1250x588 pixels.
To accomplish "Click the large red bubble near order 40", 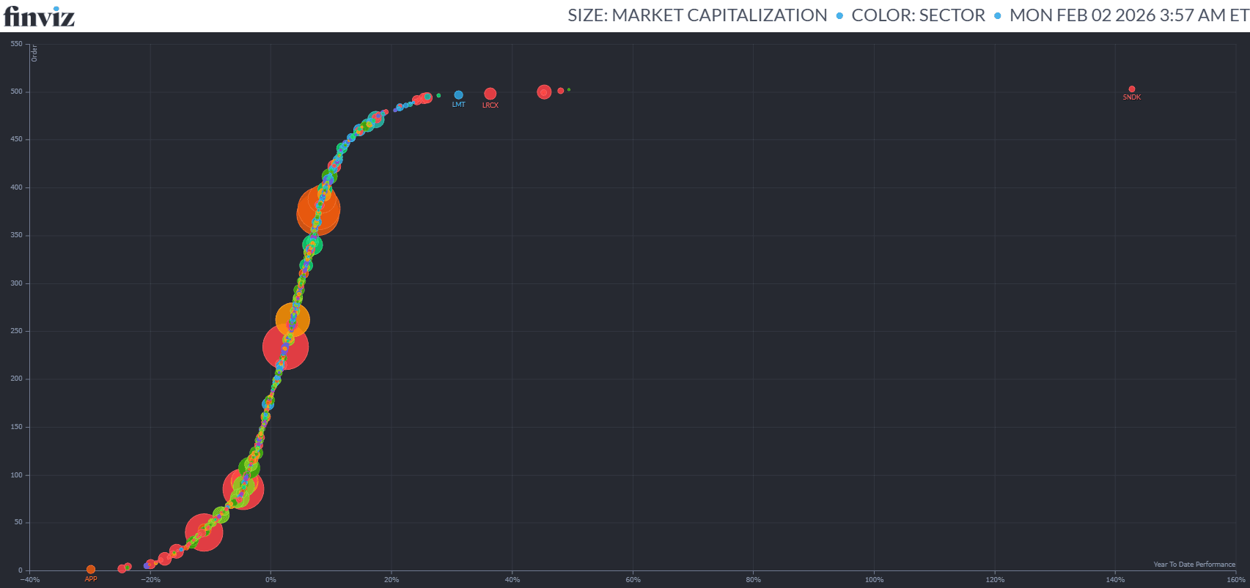I will [204, 532].
